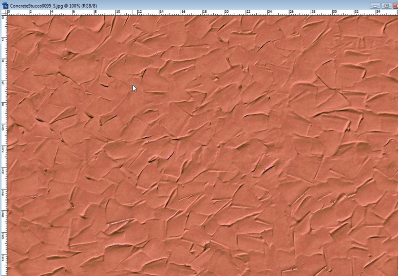Screen dimensions: 398x276
Task: Maximize the ConcreteStucco0095_S.jpg document window
Action: [x=386, y=5]
